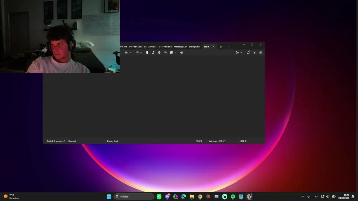Screen dimensions: 358x201
Task: Show hidden system tray icons
Action: 302,197
